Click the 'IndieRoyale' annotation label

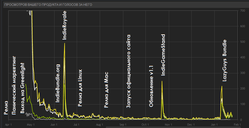tap(65, 25)
